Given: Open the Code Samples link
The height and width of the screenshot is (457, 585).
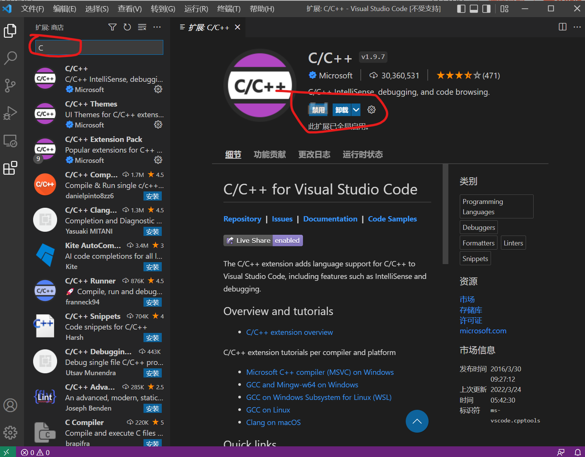Looking at the screenshot, I should click(x=392, y=219).
